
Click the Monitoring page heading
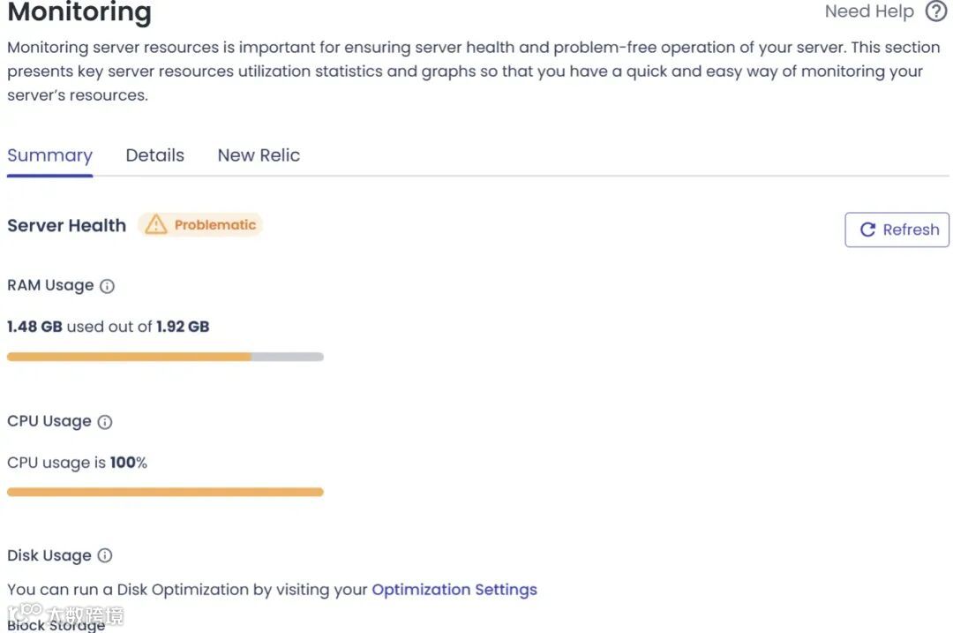click(x=79, y=12)
